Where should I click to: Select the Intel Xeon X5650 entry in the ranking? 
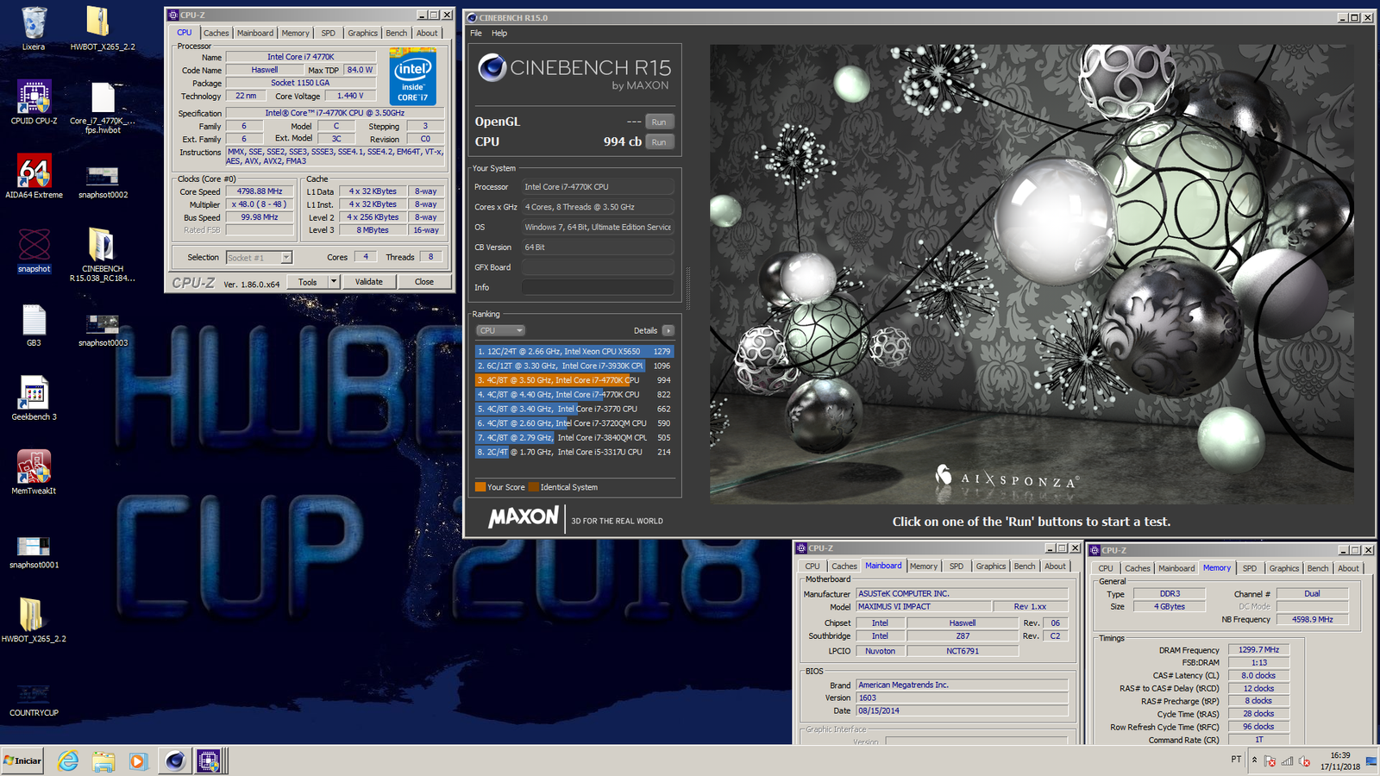coord(561,351)
